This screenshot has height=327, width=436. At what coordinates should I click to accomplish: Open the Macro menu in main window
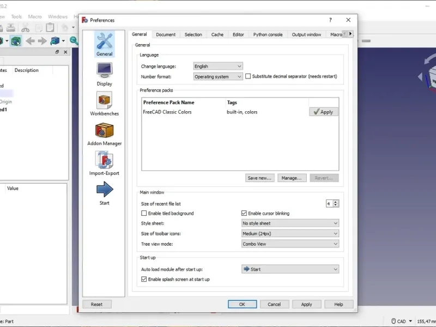35,17
